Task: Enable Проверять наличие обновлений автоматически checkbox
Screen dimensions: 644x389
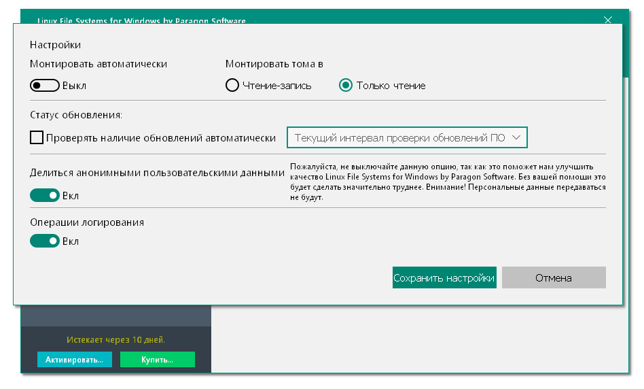Action: [37, 137]
